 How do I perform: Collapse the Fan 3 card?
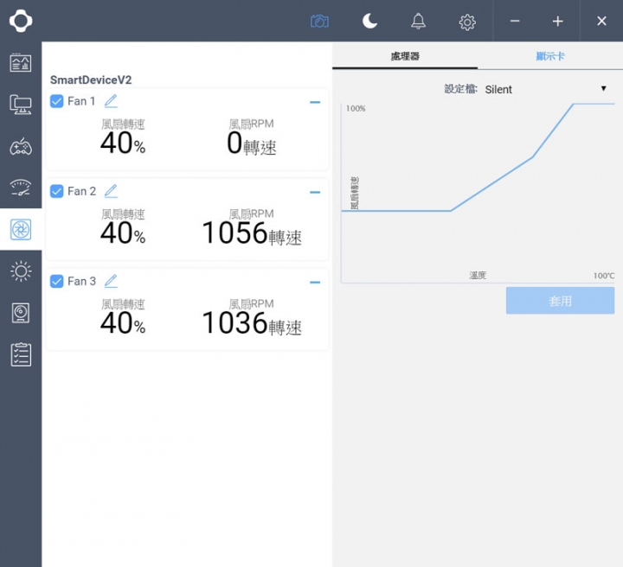315,283
